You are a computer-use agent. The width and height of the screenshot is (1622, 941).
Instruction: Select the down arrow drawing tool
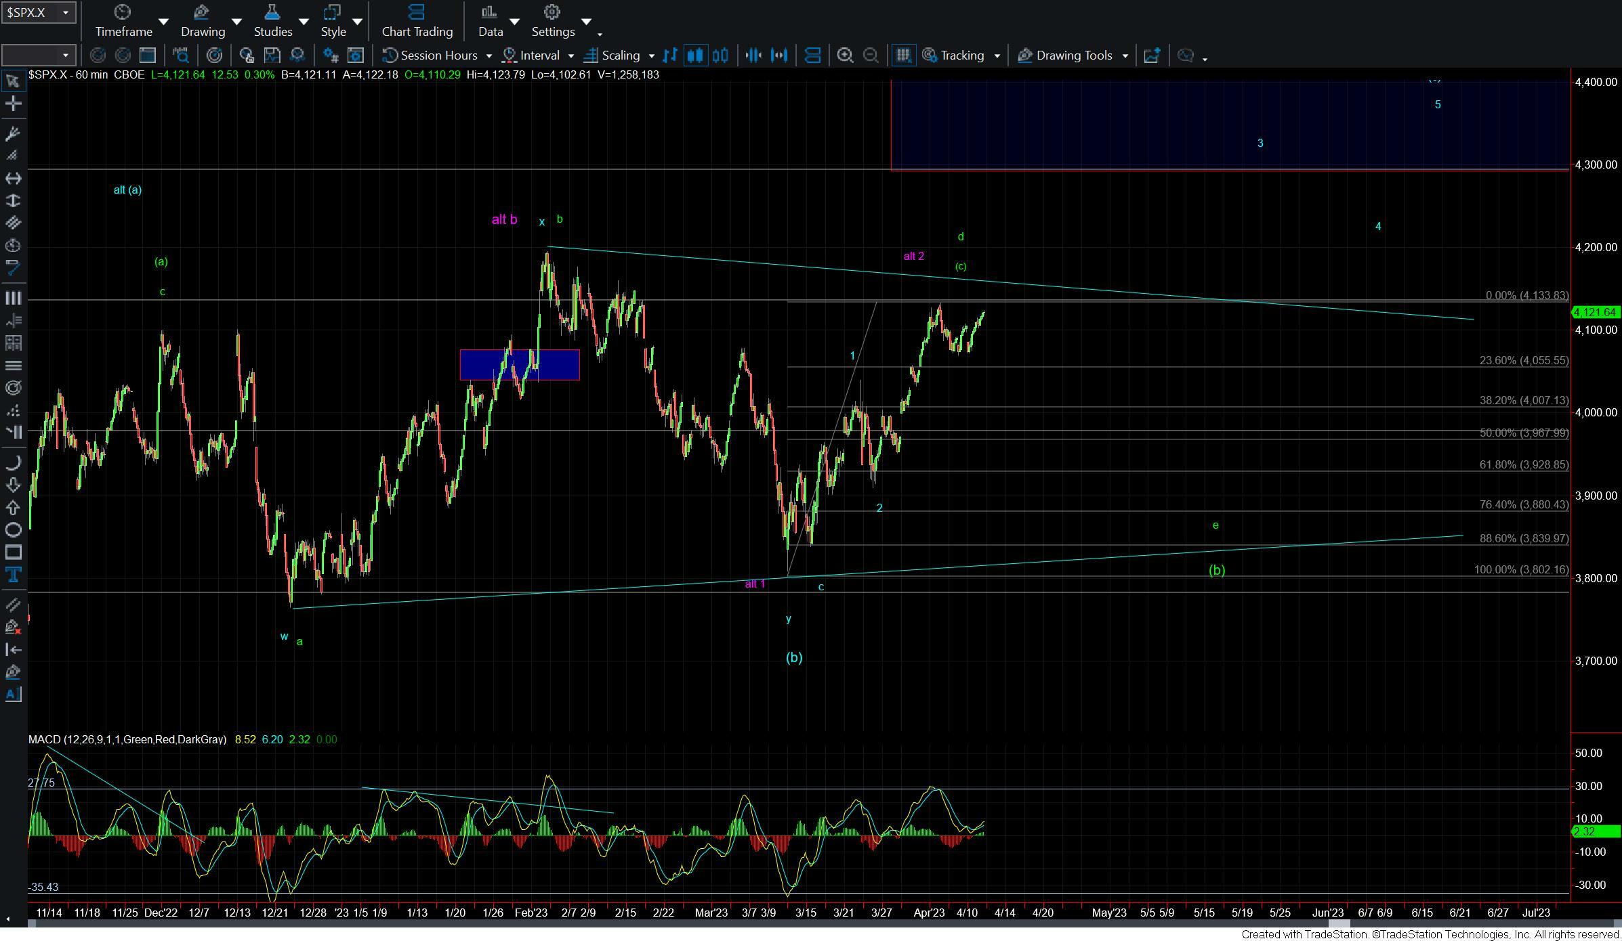pyautogui.click(x=13, y=485)
